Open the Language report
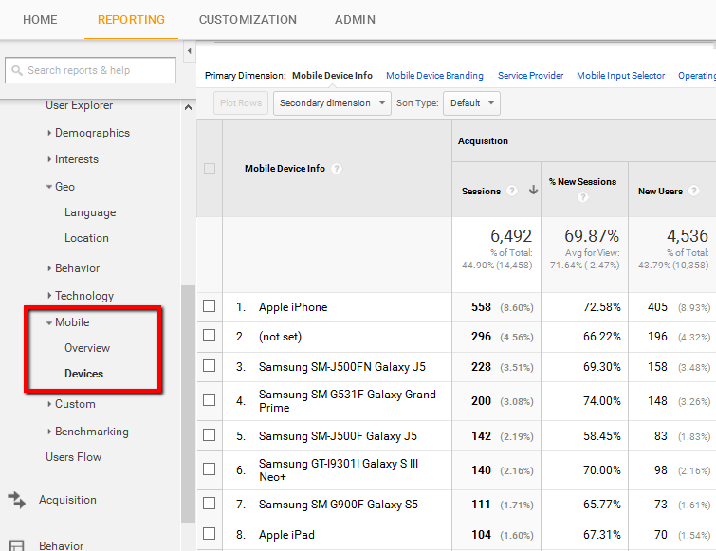 pos(90,212)
